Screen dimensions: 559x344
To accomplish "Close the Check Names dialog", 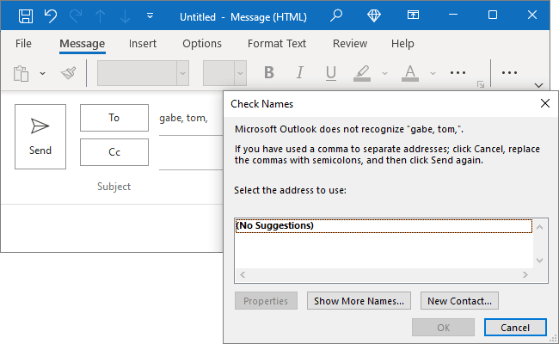I will point(545,103).
